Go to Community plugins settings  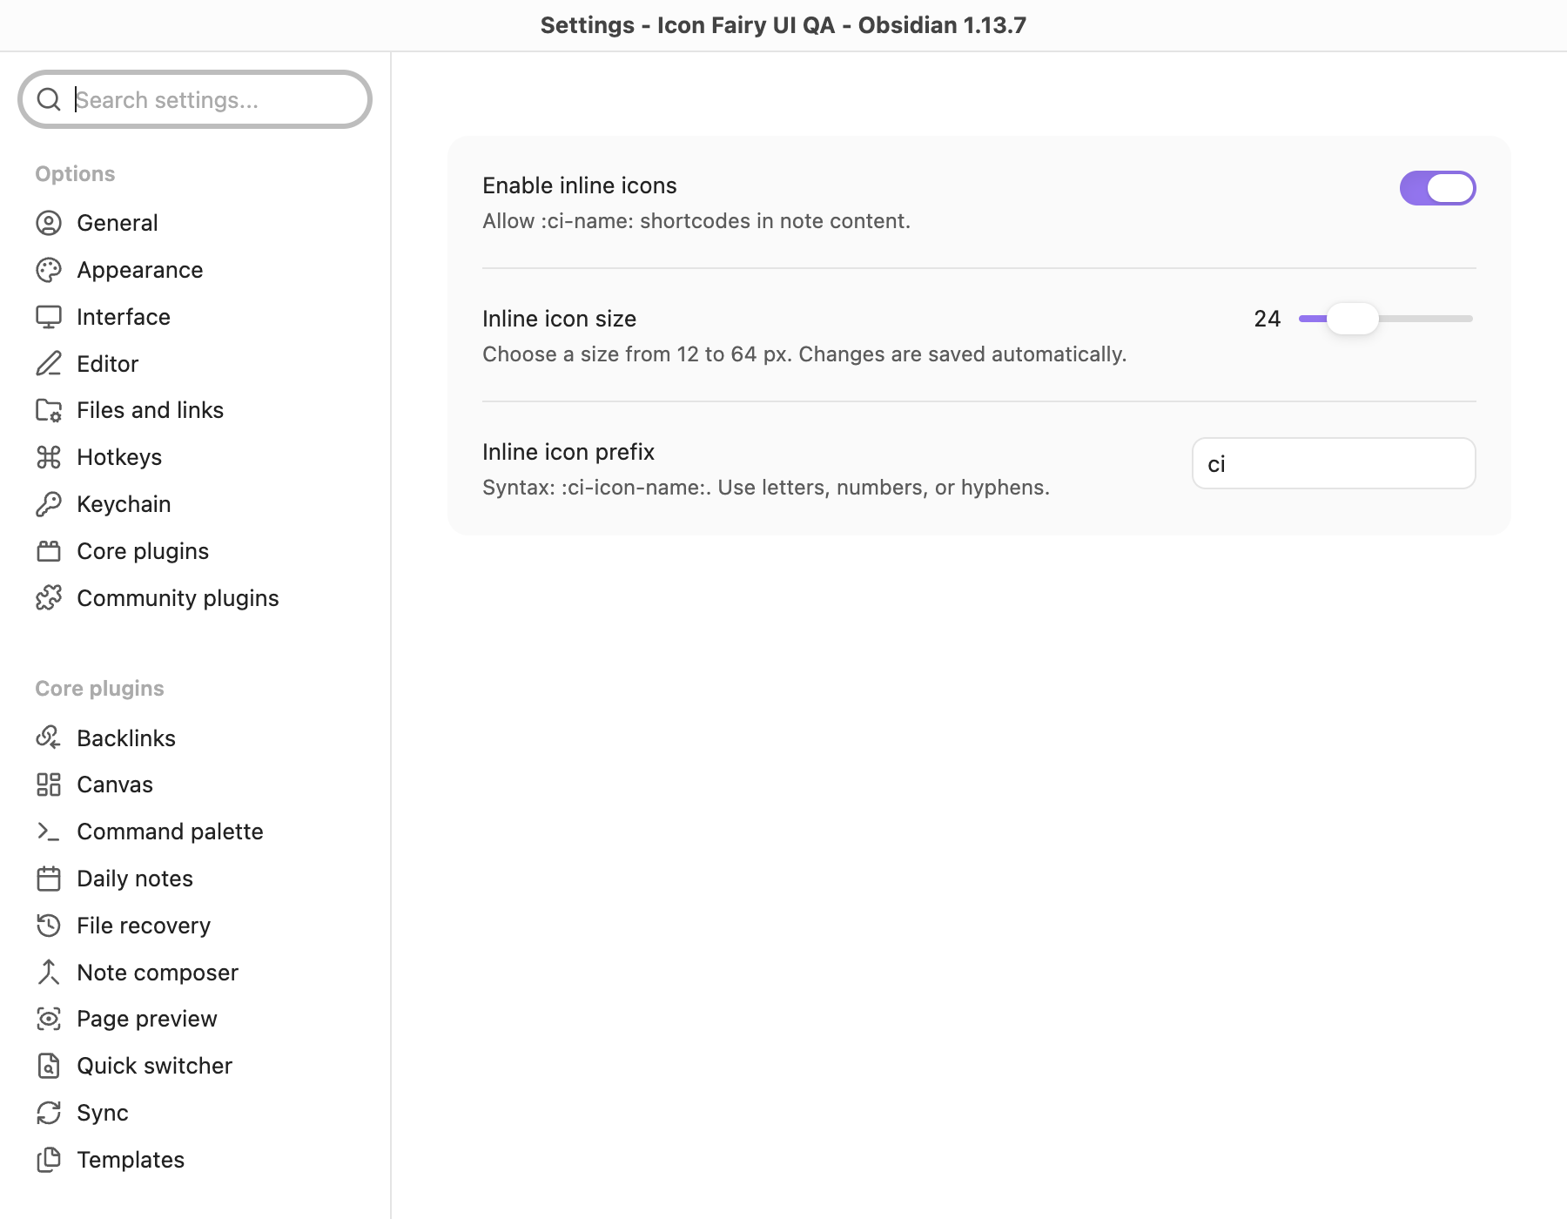(x=195, y=598)
